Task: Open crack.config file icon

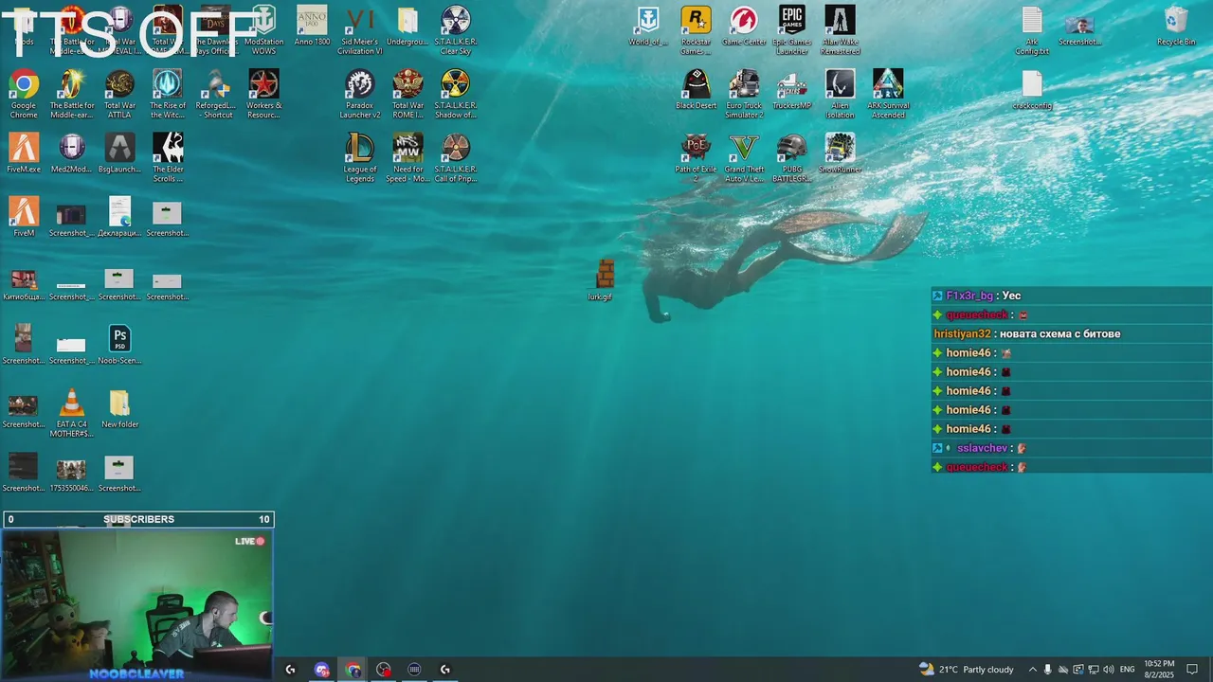Action: click(x=1032, y=89)
